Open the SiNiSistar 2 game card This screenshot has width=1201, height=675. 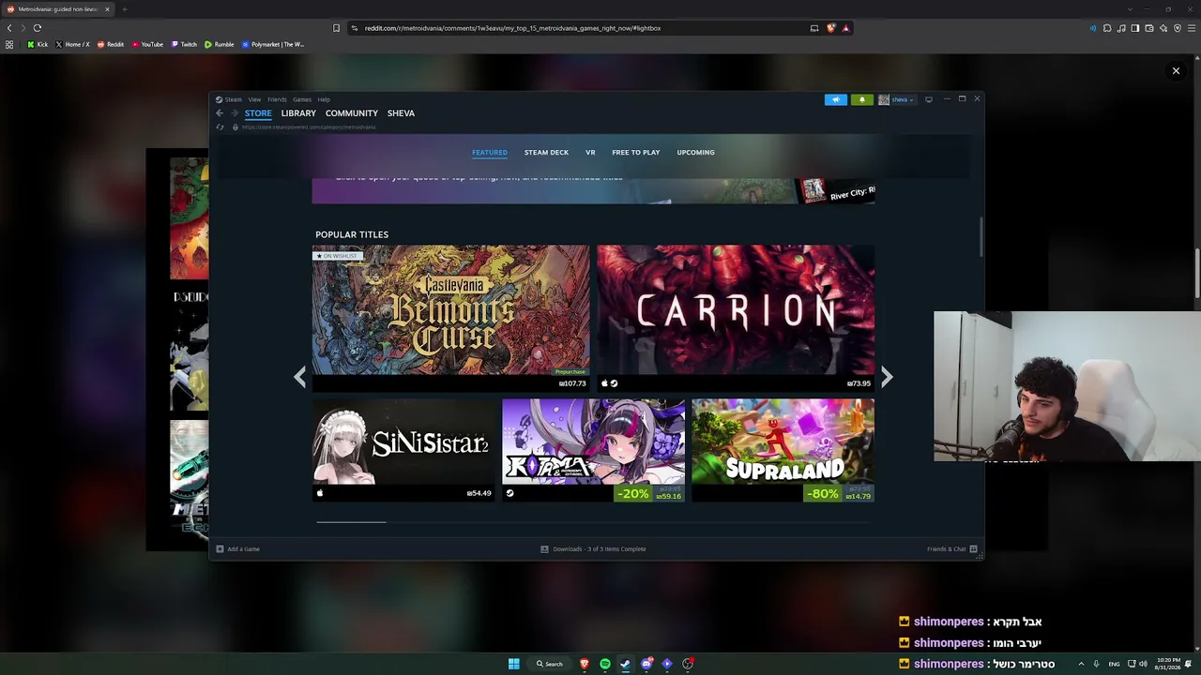(x=403, y=450)
